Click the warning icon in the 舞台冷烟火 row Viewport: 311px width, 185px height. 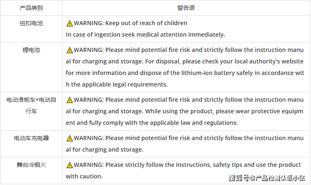(70, 165)
